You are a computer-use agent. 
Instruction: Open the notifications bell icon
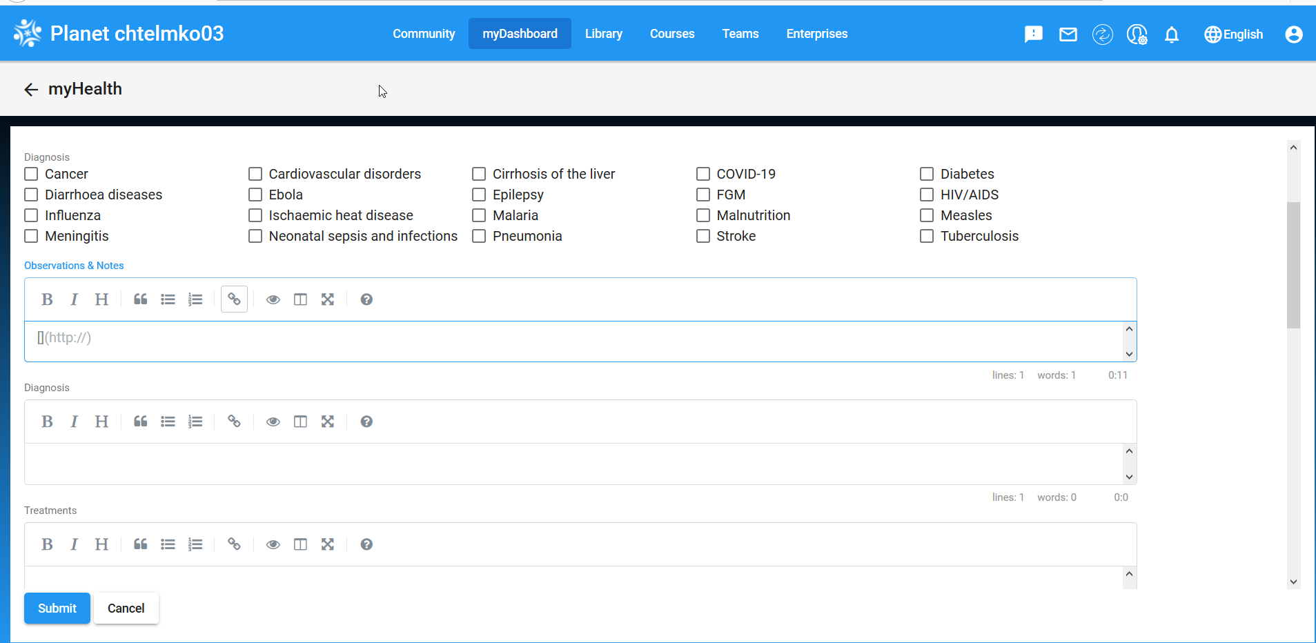1172,34
